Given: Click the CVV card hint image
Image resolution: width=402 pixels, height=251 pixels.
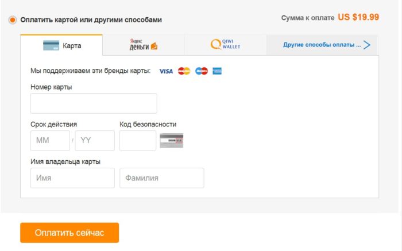Looking at the screenshot, I should (x=172, y=141).
